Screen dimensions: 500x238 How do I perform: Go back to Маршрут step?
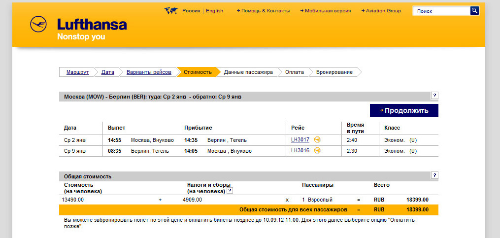77,72
